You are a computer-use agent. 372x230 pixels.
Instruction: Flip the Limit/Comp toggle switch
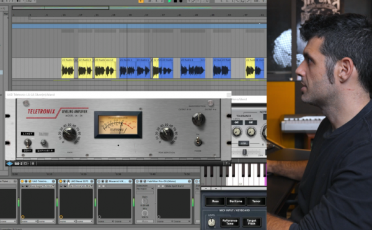27,143
